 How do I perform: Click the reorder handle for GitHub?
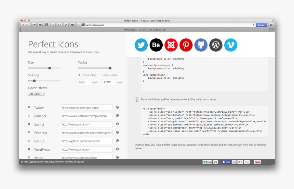29,141
